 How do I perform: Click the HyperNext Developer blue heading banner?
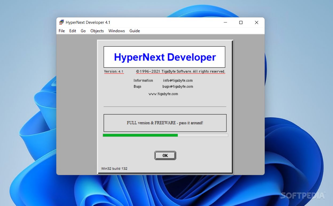(x=164, y=57)
